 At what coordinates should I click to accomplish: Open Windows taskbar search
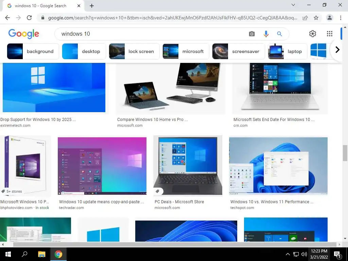[24, 254]
